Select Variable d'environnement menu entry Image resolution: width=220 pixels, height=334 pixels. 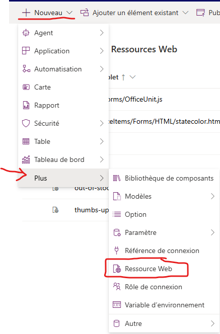coord(164,305)
